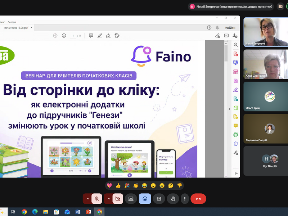Click Natali Sergeeva presenter chip at top

(231, 6)
